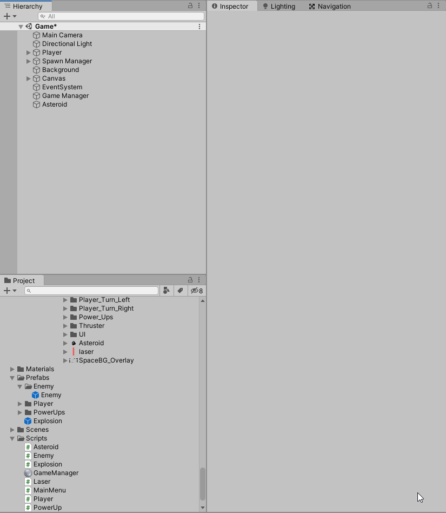
Task: Select the Asteroid object in Hierarchy
Action: [x=55, y=104]
